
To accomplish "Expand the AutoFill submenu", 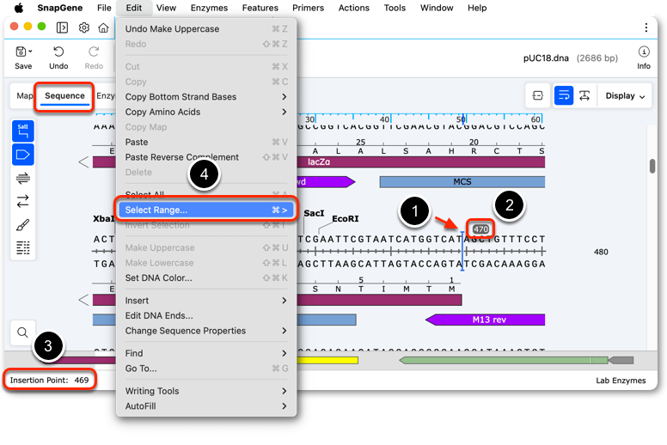I will [206, 406].
